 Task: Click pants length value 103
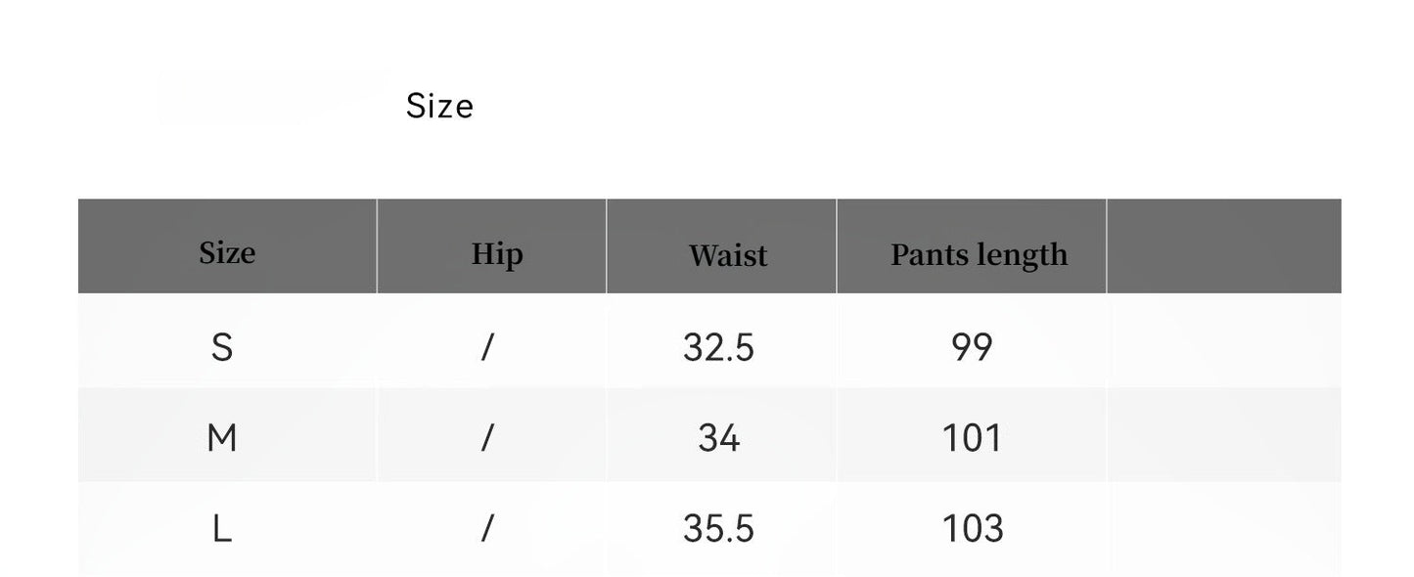click(x=972, y=529)
